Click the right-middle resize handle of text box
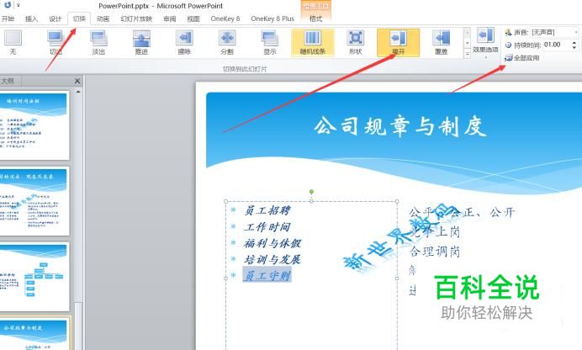Image resolution: width=582 pixels, height=350 pixels. click(397, 278)
